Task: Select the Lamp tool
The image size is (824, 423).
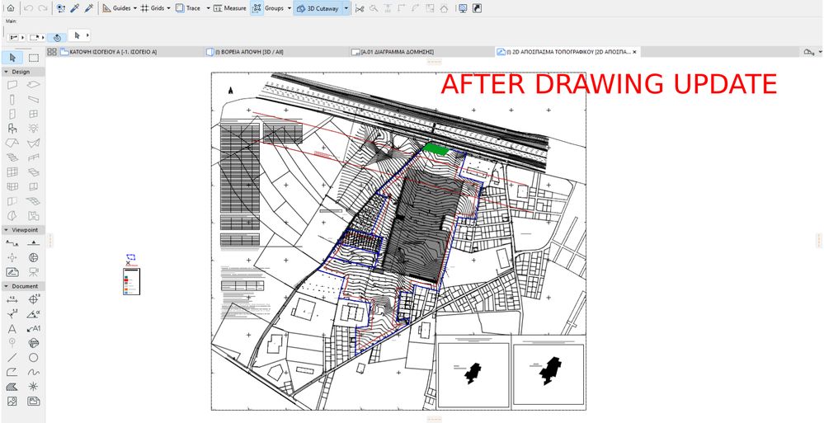Action: 34,128
